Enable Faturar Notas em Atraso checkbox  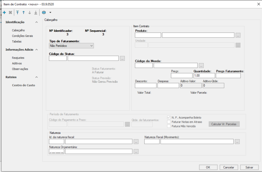point(169,122)
